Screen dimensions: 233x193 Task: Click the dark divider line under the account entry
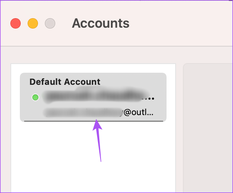(x=94, y=121)
